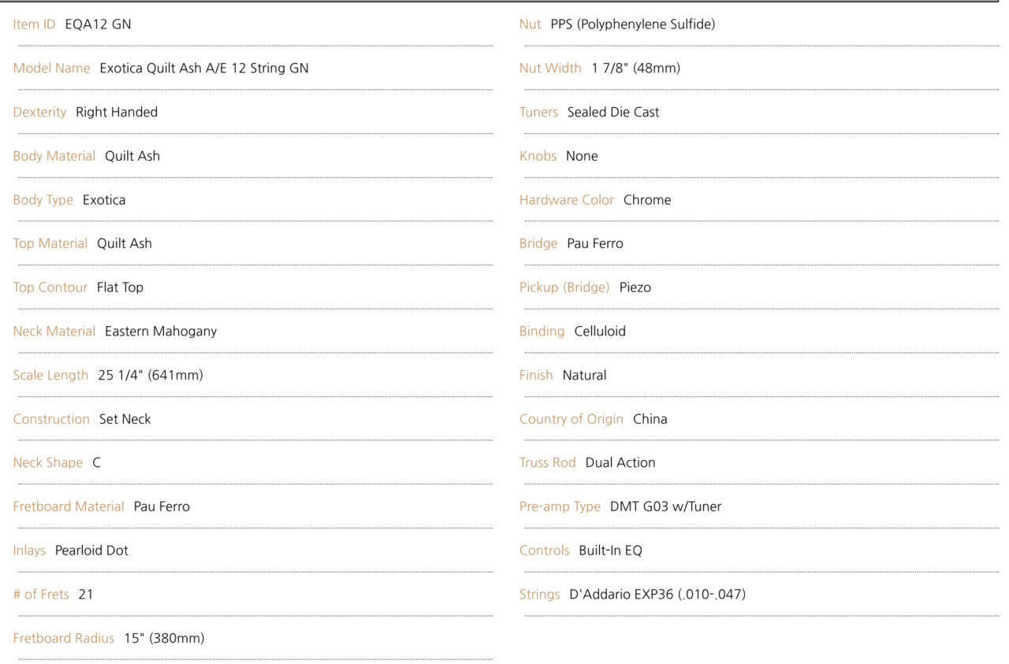The width and height of the screenshot is (1009, 664).
Task: Click the Right Handed dexterity value
Action: (x=117, y=112)
